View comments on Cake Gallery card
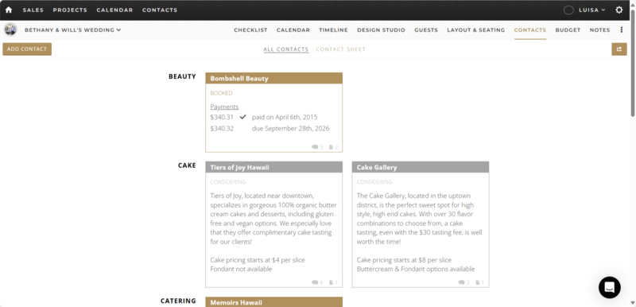Image resolution: width=636 pixels, height=307 pixels. [463, 282]
